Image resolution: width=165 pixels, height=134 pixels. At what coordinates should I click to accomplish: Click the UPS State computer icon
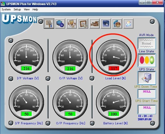coord(147,78)
